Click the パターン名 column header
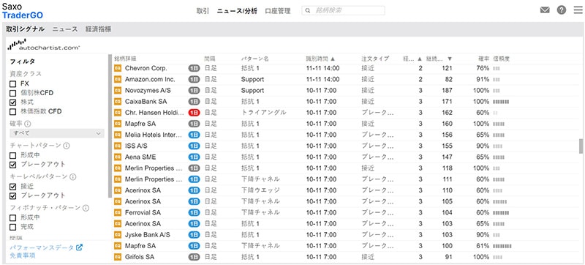Viewport: 585px width, 265px height. tap(254, 59)
